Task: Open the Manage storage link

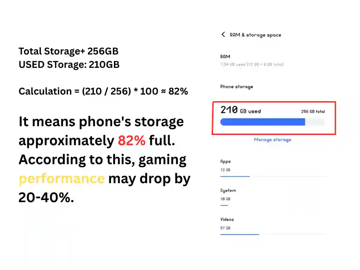Action: [272, 140]
